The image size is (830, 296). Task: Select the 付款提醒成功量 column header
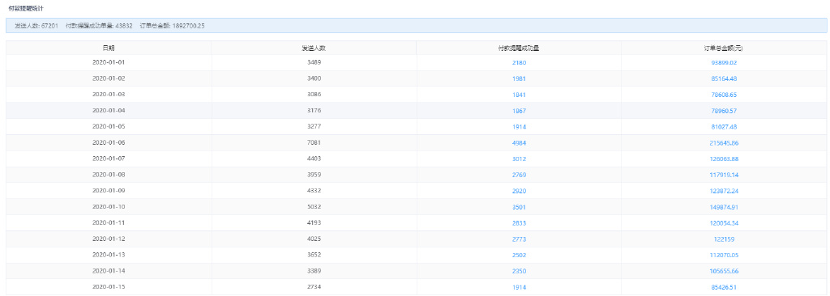point(519,48)
